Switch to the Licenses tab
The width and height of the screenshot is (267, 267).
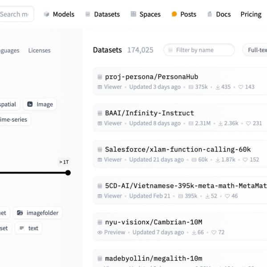pyautogui.click(x=39, y=50)
